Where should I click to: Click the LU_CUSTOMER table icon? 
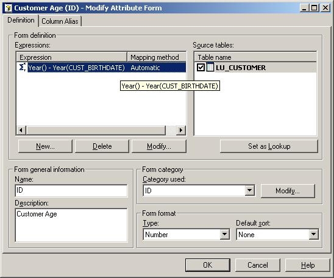coord(210,67)
